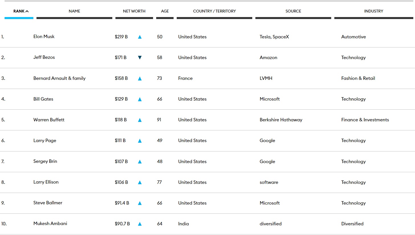This screenshot has width=415, height=235.
Task: Sort the list by Age header
Action: [165, 11]
